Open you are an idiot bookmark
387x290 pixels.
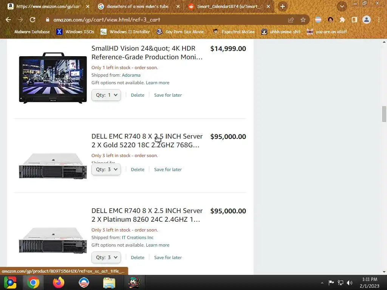[327, 32]
